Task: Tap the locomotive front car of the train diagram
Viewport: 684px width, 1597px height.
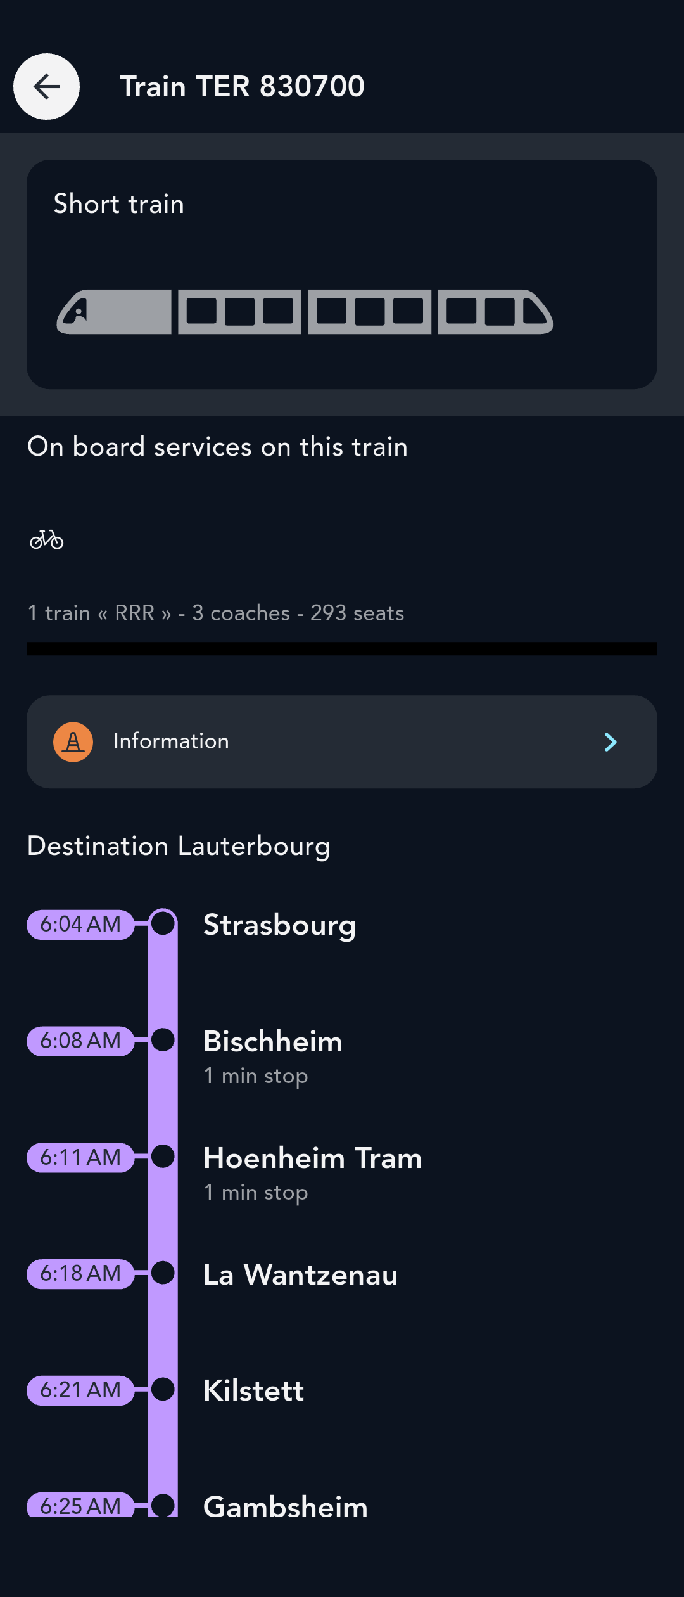Action: tap(114, 312)
